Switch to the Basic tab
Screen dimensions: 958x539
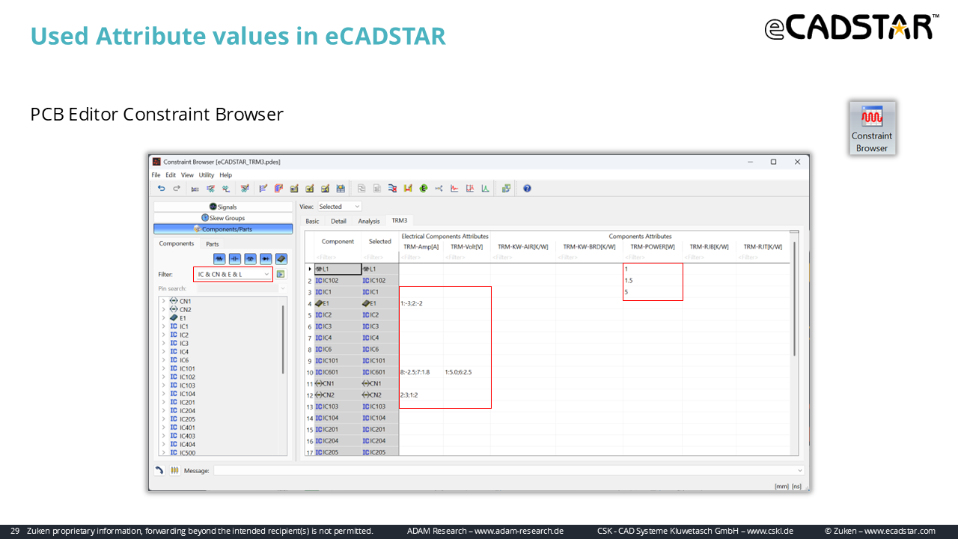[312, 221]
